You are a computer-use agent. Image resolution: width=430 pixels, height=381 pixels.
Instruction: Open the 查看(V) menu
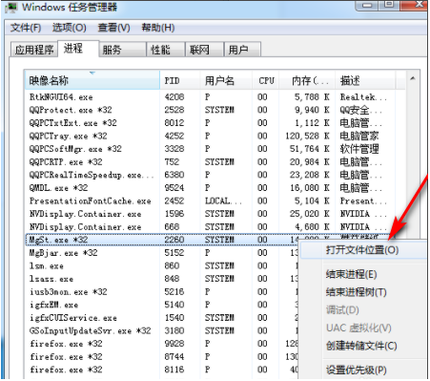[113, 28]
